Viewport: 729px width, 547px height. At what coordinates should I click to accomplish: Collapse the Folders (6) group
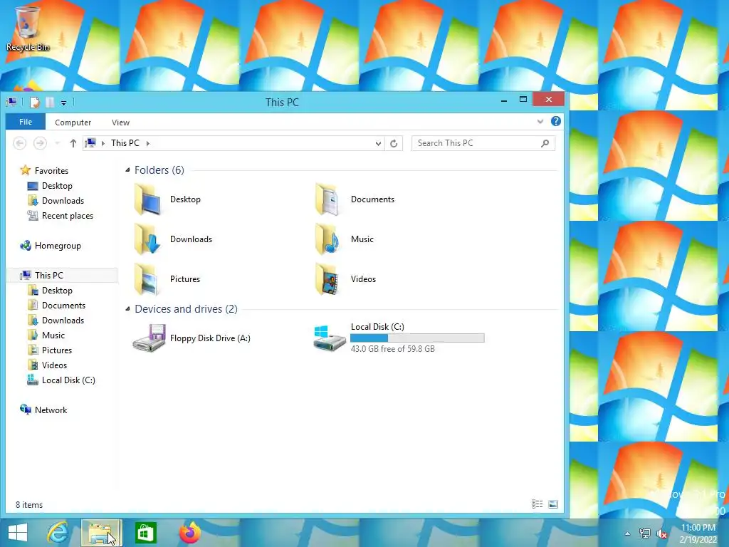click(127, 170)
